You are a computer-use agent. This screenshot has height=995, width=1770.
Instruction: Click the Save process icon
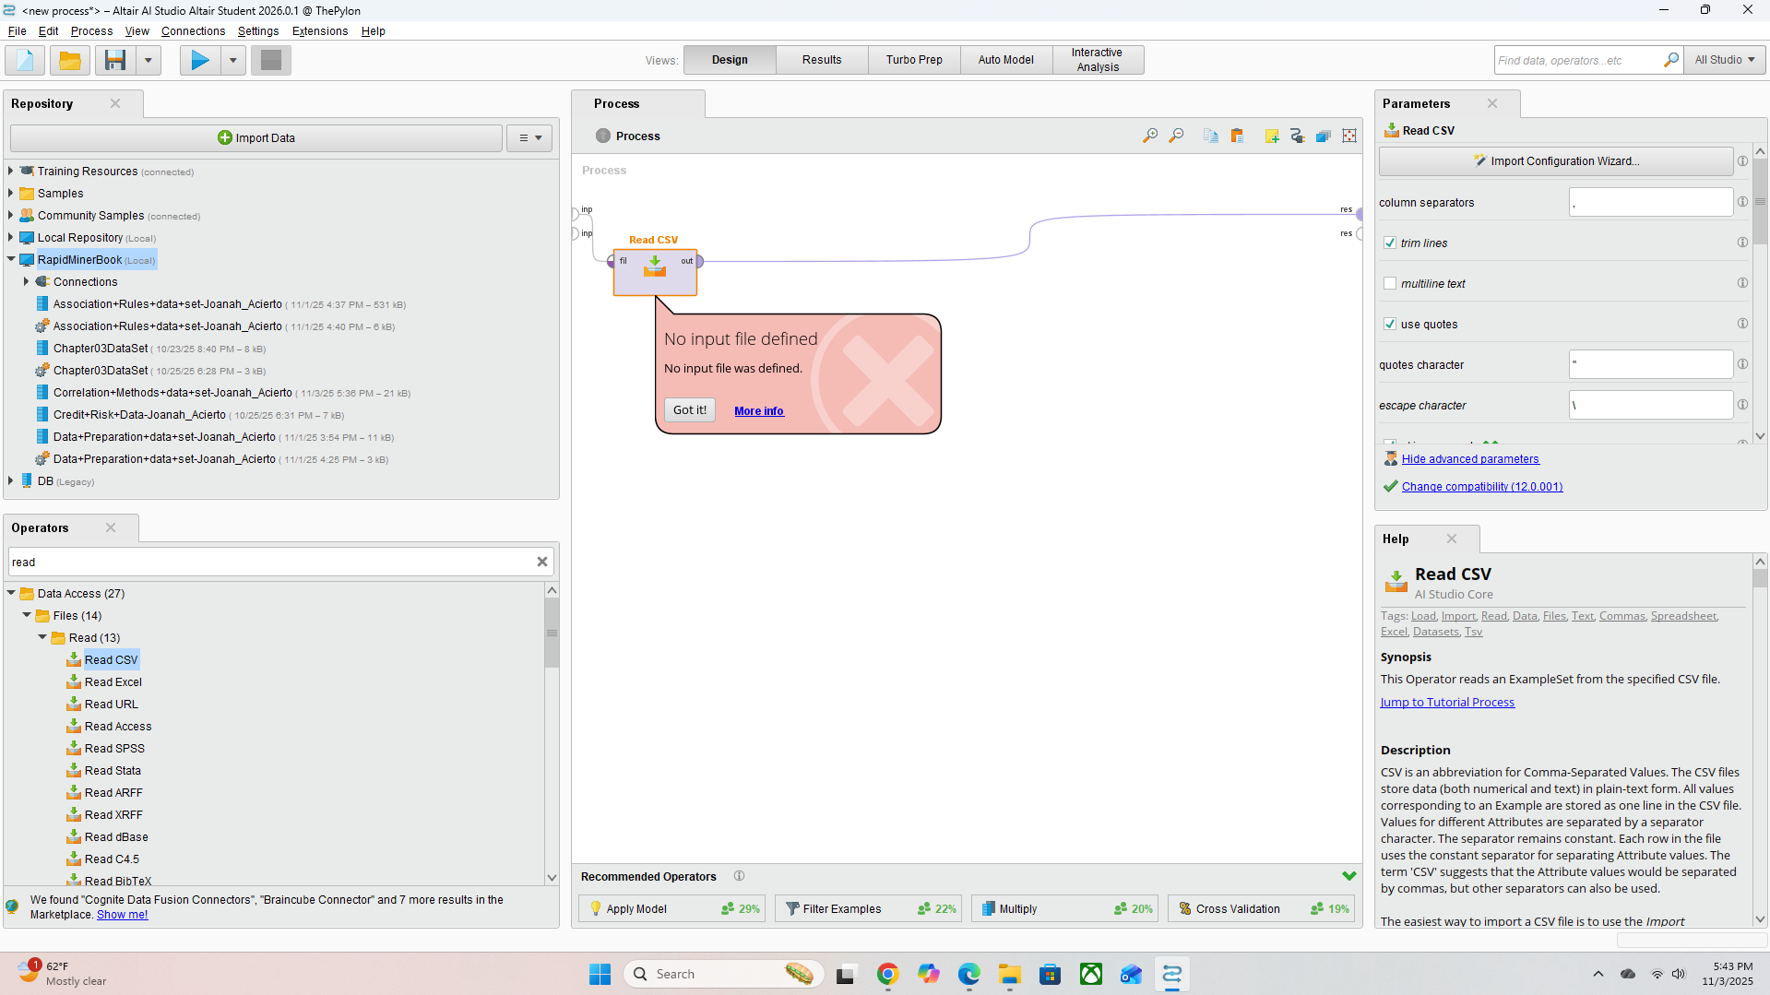click(x=114, y=60)
